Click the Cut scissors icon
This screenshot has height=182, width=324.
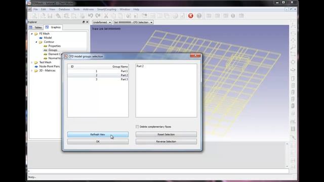coord(106,16)
